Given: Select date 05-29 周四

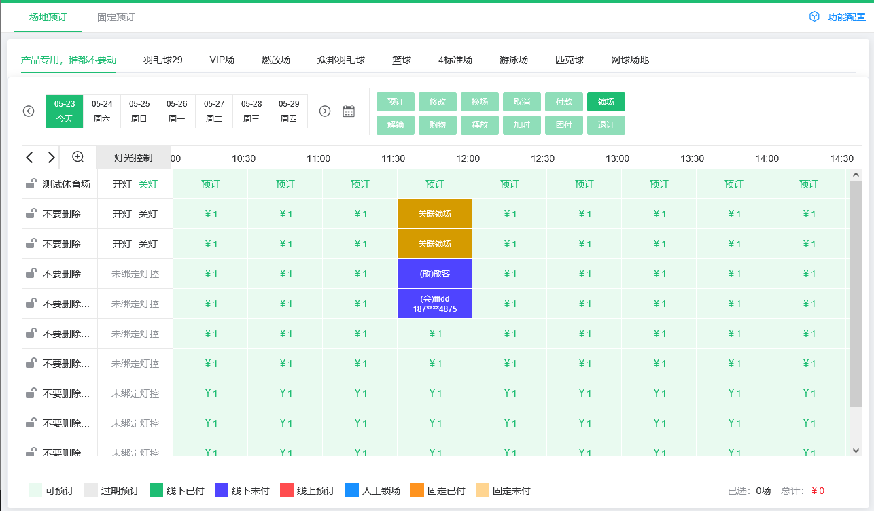Looking at the screenshot, I should pos(289,111).
